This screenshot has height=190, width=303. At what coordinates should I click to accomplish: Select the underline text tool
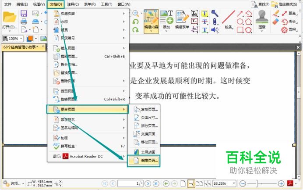tap(204, 30)
